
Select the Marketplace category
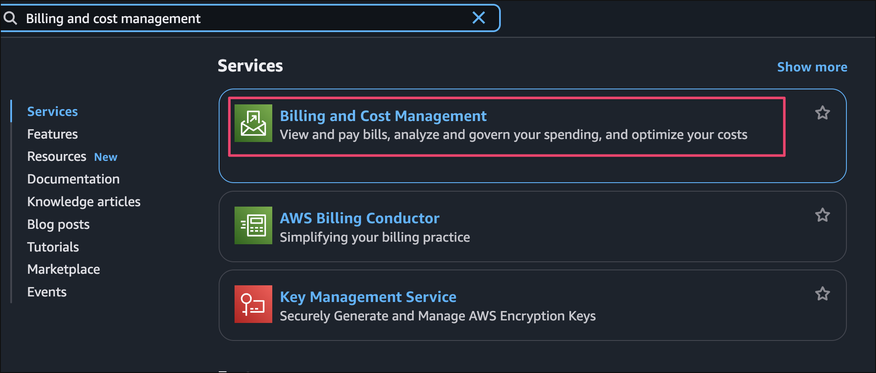(63, 269)
